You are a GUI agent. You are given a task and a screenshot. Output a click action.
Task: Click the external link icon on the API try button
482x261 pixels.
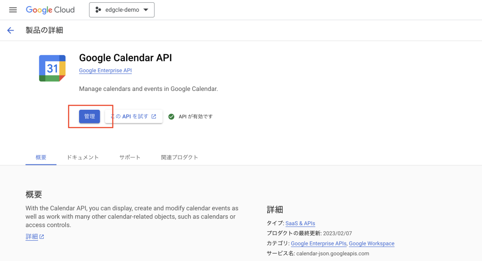click(154, 116)
